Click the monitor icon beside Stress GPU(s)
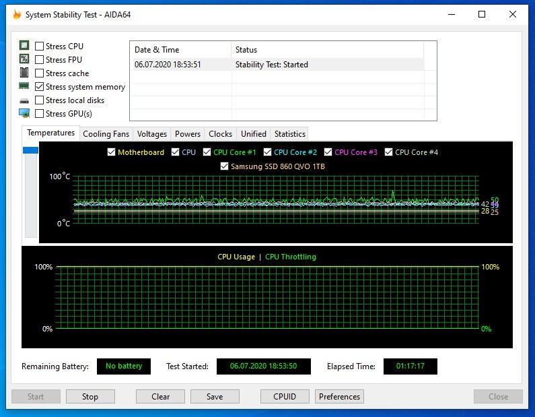Screen dimensions: 535x417 pos(24,113)
